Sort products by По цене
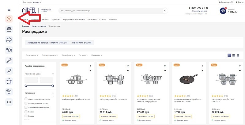Image resolution: width=245 pixels, height=125 pixels. (x=83, y=55)
